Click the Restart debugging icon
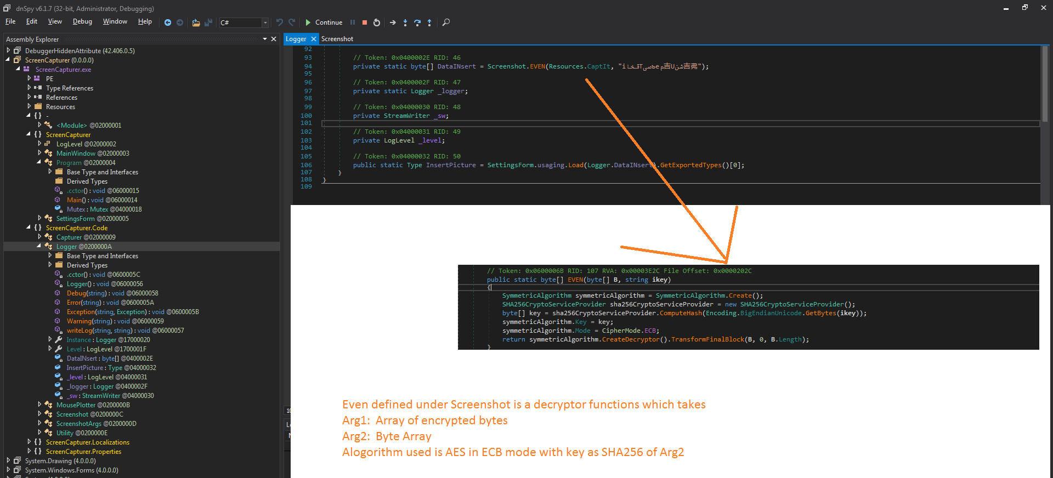Image resolution: width=1053 pixels, height=478 pixels. [x=377, y=22]
